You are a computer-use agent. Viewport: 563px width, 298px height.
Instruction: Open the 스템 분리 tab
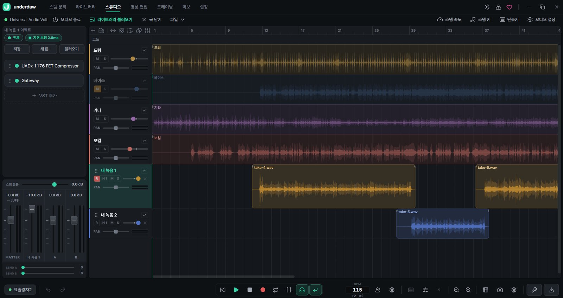58,7
